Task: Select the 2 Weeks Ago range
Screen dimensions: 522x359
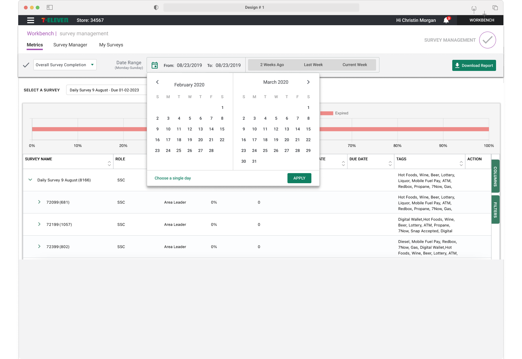Action: [x=272, y=65]
